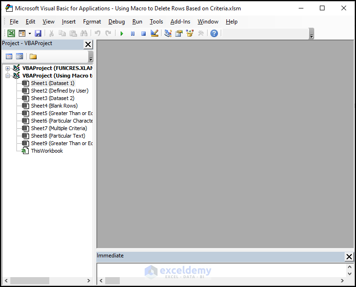Collapse VBAProject (Using Macro t...) node
The height and width of the screenshot is (287, 356).
click(8, 76)
